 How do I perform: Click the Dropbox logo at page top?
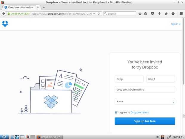[x=5, y=24]
